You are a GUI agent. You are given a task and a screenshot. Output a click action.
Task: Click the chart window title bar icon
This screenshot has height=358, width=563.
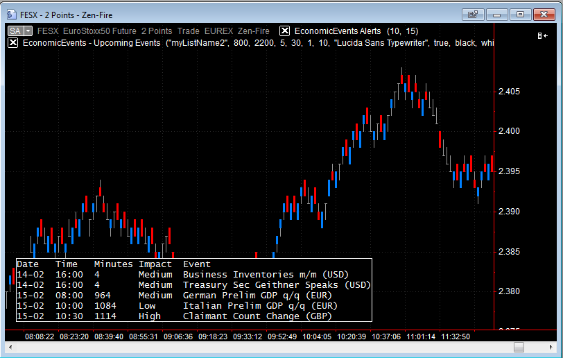(x=12, y=15)
